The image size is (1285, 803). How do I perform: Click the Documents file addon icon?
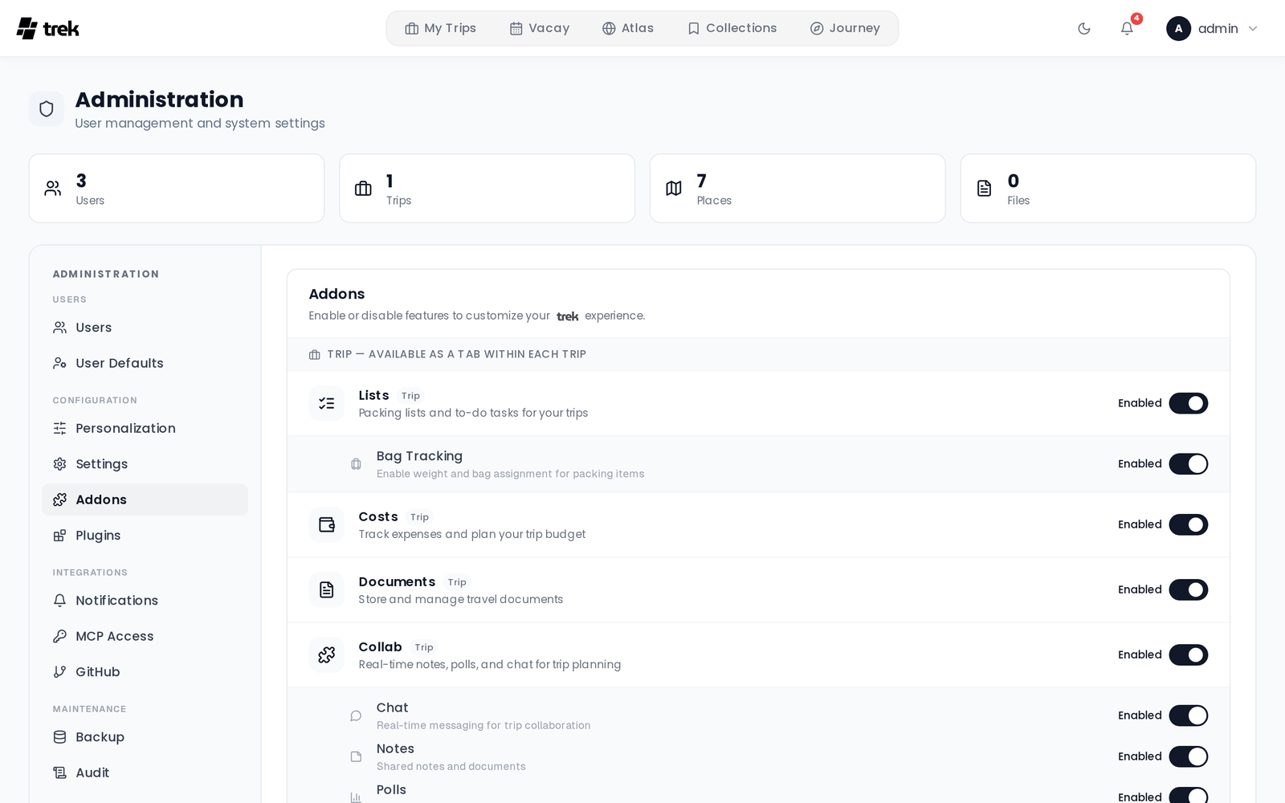pyautogui.click(x=326, y=589)
